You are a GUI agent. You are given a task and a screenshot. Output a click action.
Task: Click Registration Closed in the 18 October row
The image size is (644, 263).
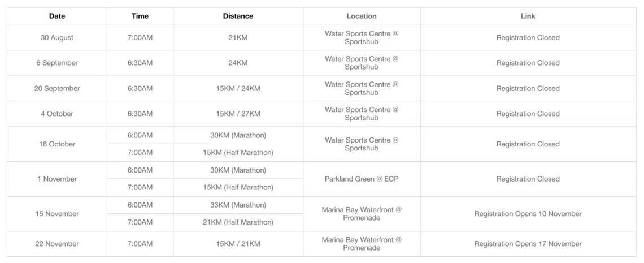pyautogui.click(x=528, y=144)
